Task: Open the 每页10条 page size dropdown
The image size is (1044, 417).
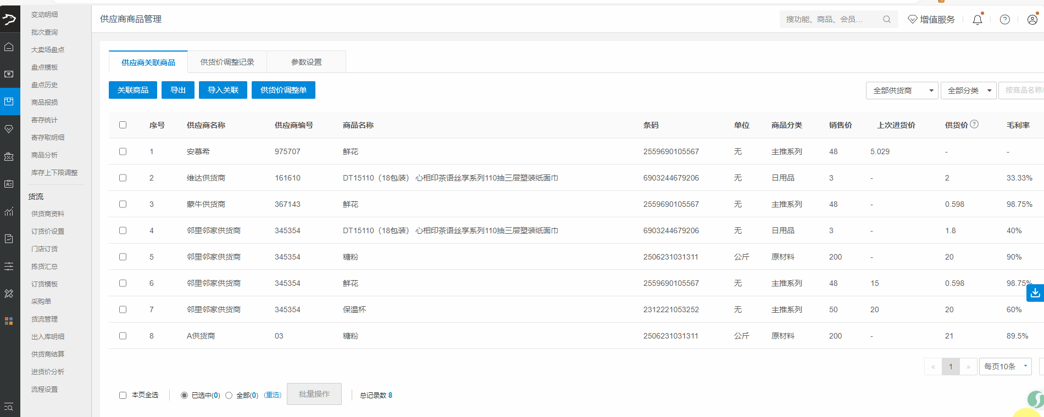Action: 1005,367
